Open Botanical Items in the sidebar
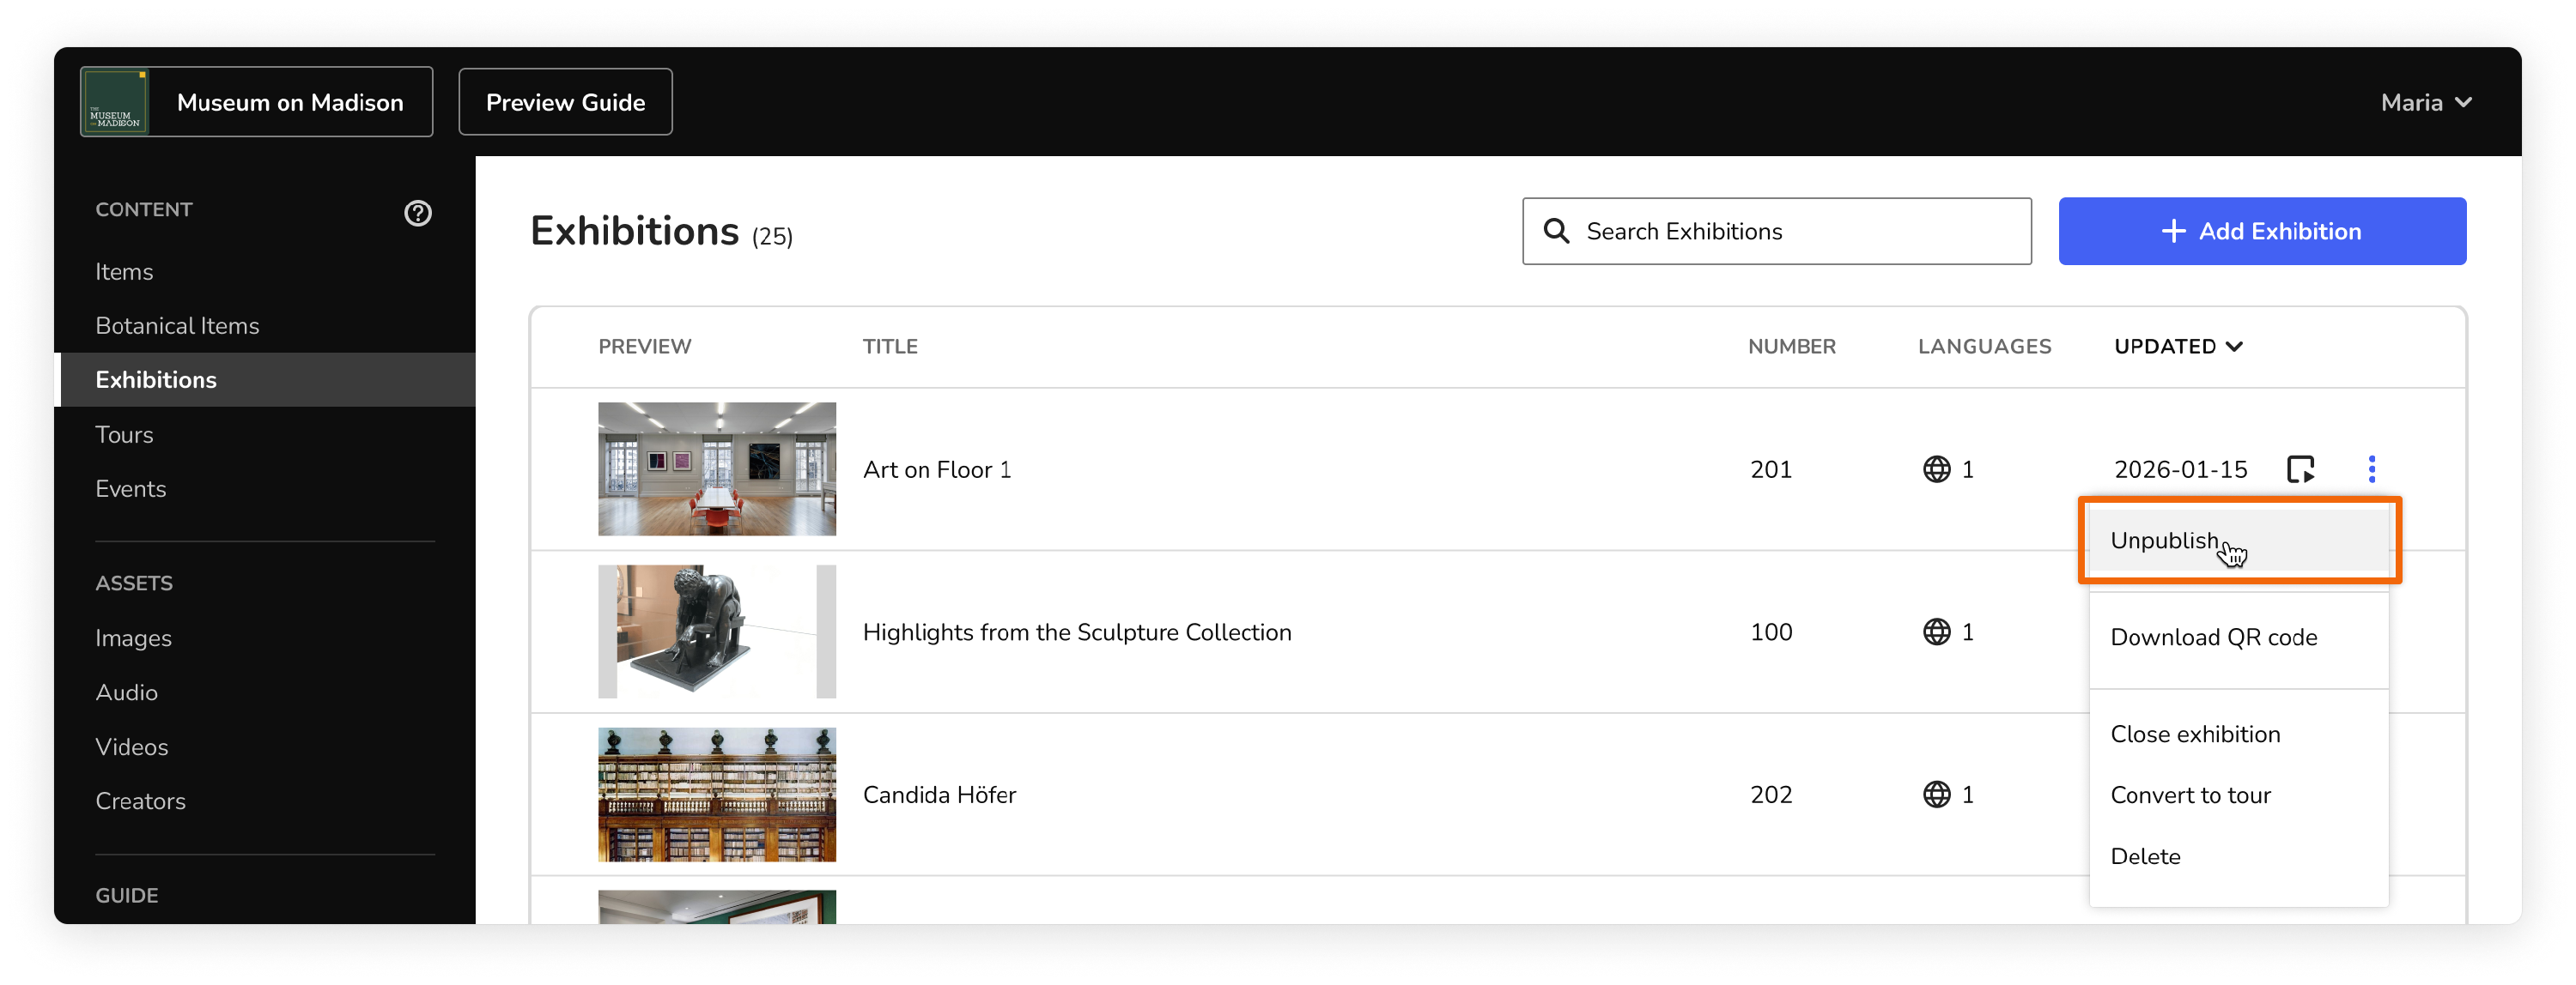Screen dimensions: 2576x985 click(x=177, y=326)
